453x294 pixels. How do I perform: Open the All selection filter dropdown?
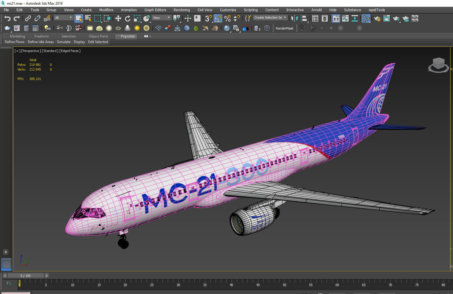click(x=63, y=18)
